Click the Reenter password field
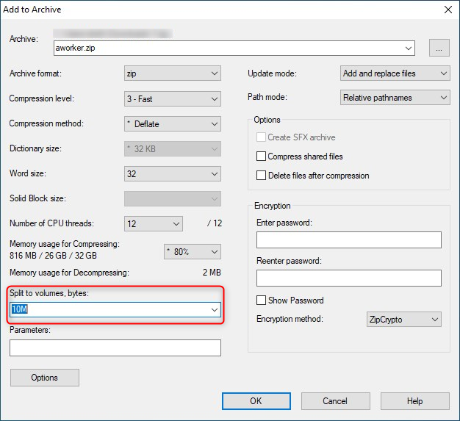460x421 pixels. click(348, 278)
